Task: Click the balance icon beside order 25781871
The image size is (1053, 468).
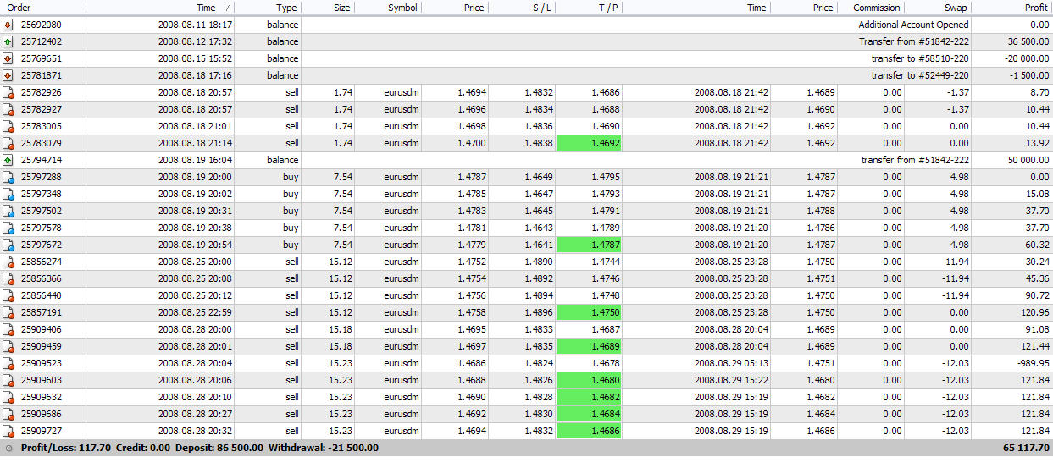Action: click(x=8, y=75)
